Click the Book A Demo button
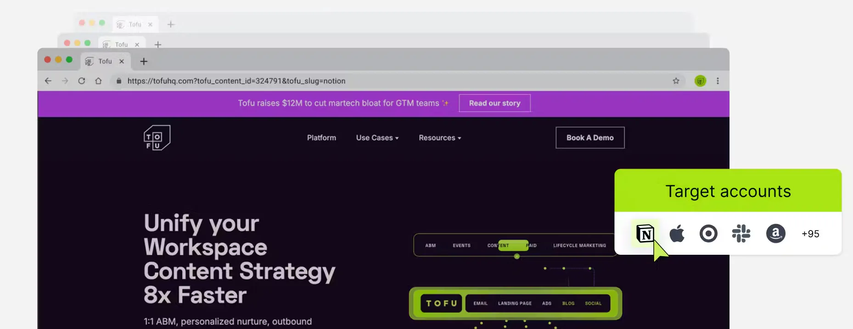This screenshot has height=329, width=853. [590, 137]
